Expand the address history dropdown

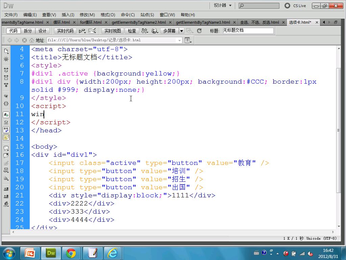click(x=179, y=40)
